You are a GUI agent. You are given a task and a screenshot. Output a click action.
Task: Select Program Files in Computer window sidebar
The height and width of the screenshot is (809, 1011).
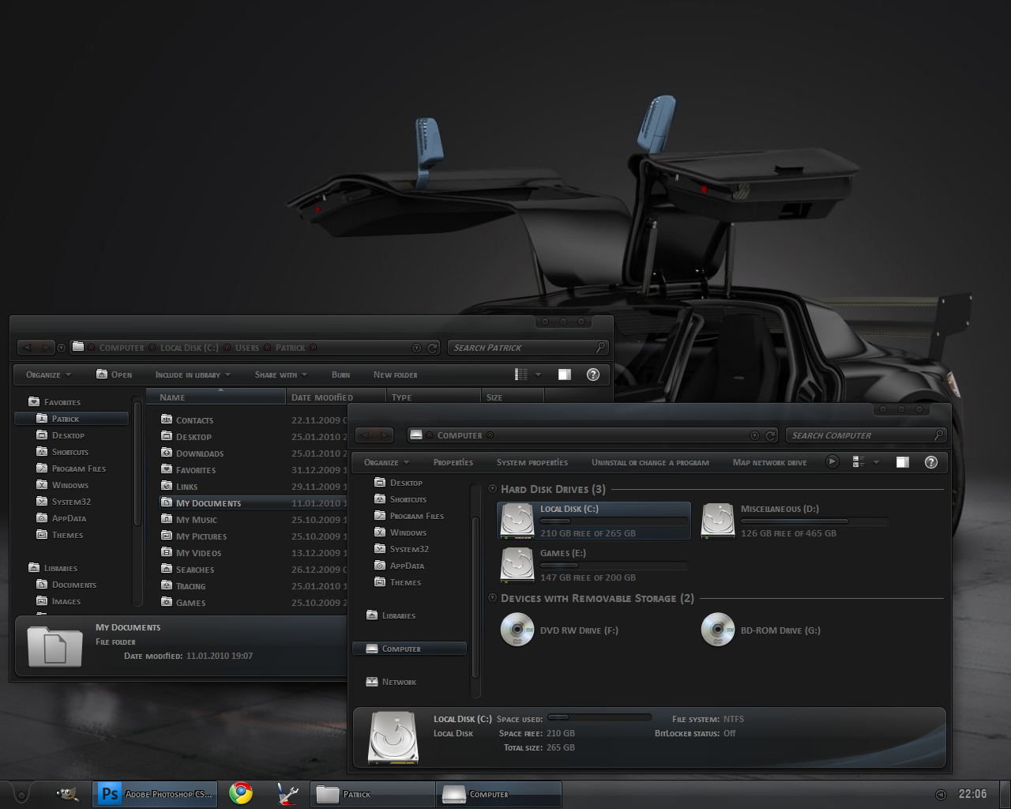(417, 516)
